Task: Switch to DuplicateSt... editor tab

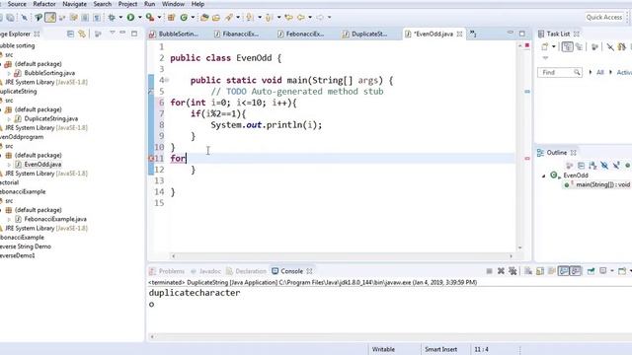Action: 365,35
